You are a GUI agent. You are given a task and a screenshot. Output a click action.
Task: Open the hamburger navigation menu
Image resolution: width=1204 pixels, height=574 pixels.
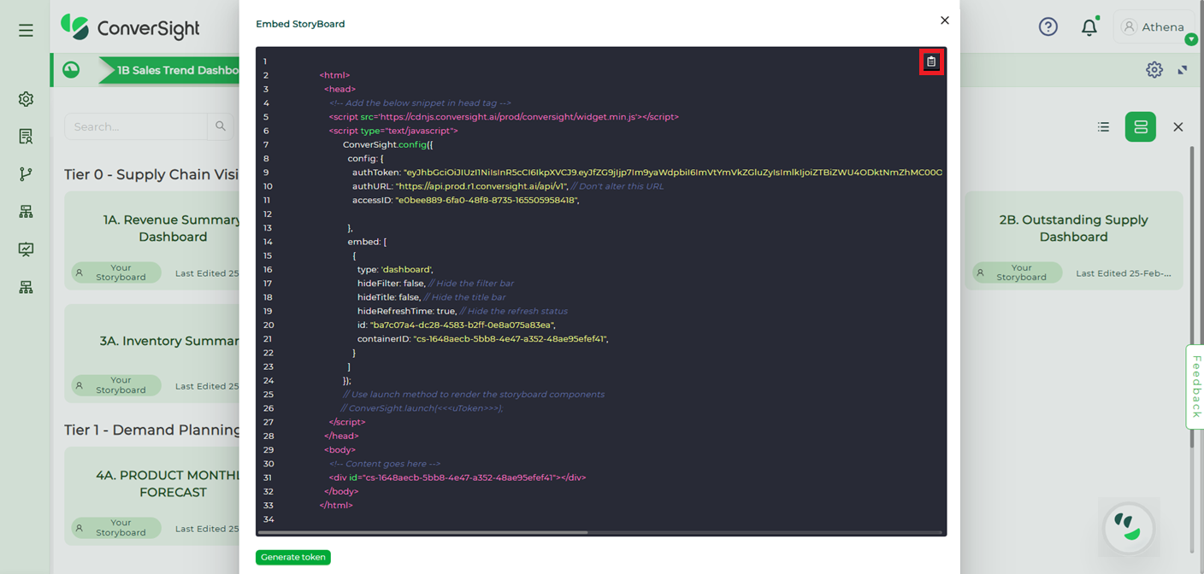[x=26, y=30]
